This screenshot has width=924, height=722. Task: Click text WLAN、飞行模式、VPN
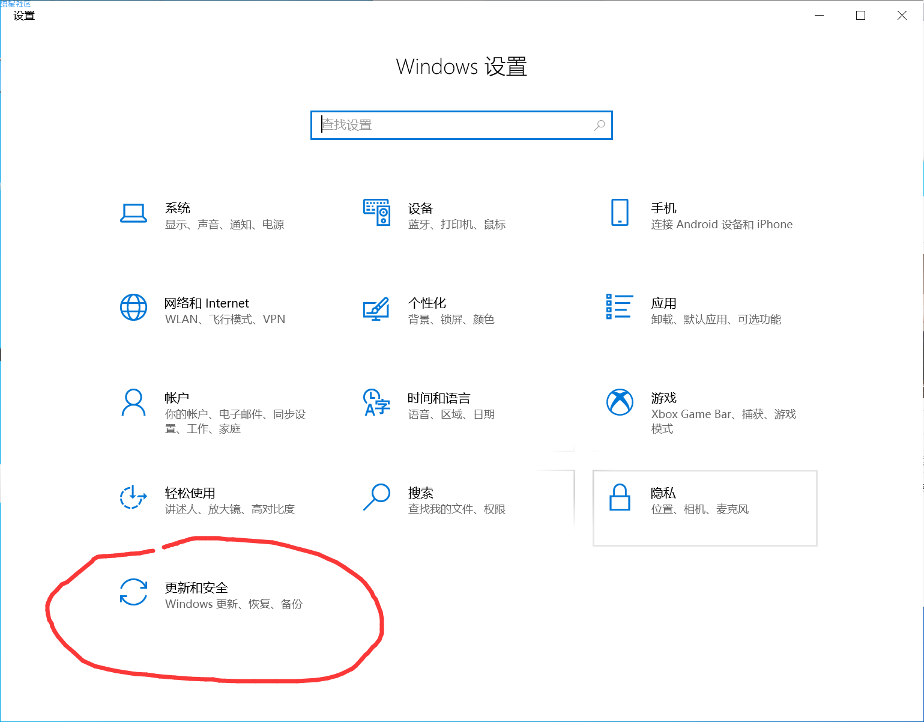coord(225,320)
